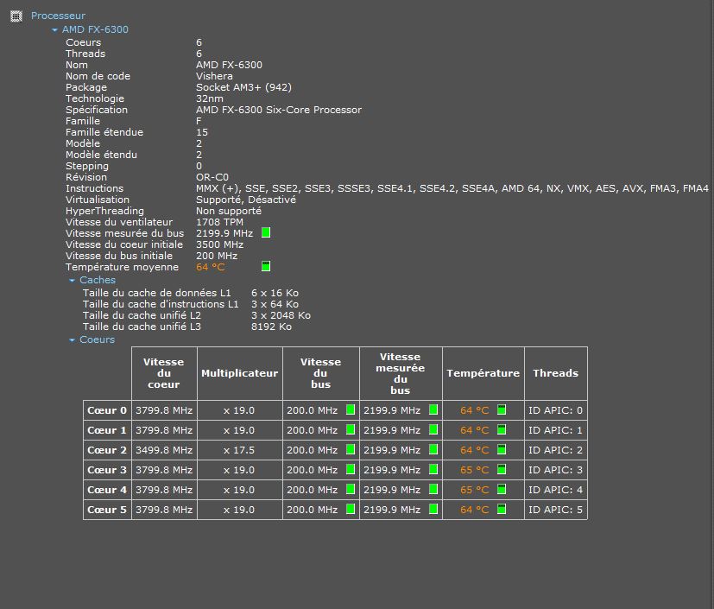Click the Température column header
The width and height of the screenshot is (714, 609).
pos(483,373)
